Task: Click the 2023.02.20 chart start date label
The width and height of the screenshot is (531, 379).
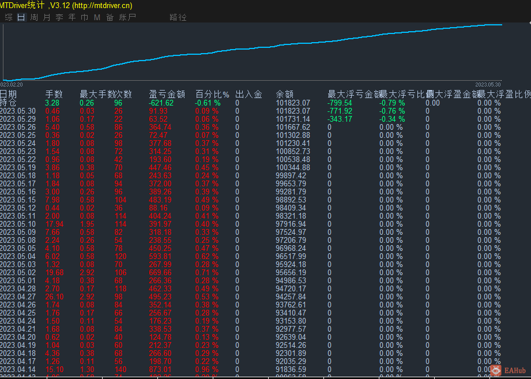Action: [x=12, y=85]
